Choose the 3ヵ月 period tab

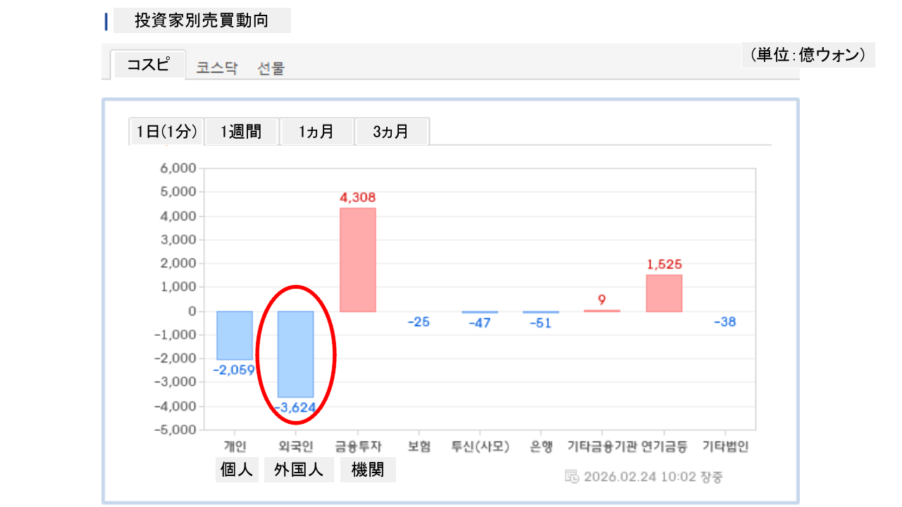click(391, 132)
